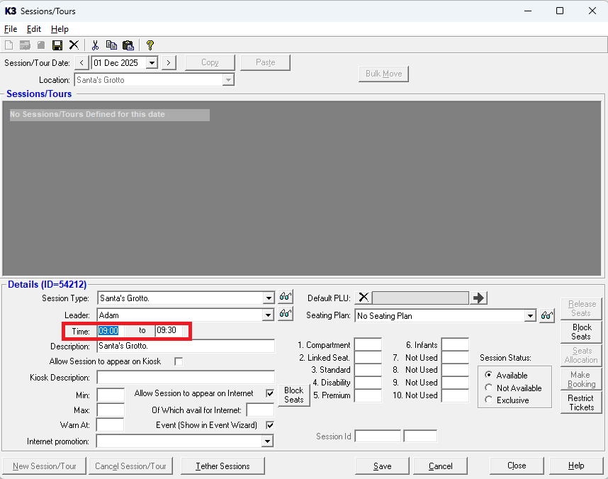This screenshot has height=479, width=608.
Task: Click the Copy pages toolbar icon
Action: (x=112, y=45)
